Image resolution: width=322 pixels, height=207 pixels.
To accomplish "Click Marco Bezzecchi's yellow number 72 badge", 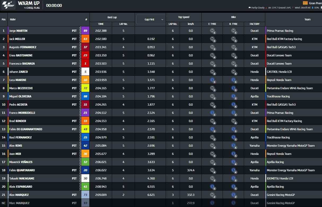I will pos(85,88).
